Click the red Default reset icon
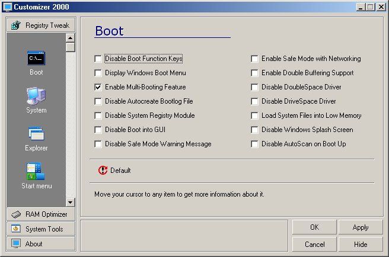Screen dimensions: 389x257 coord(103,171)
